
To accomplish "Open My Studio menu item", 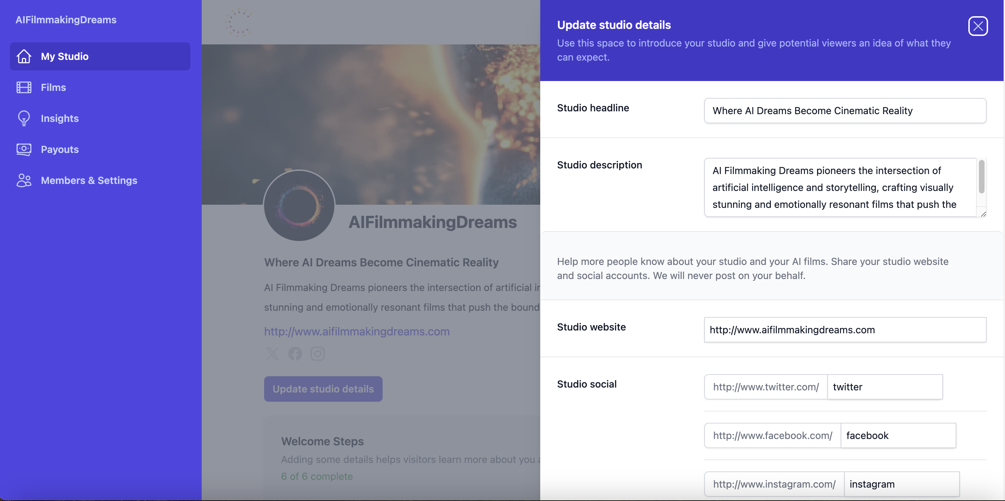I will 100,56.
